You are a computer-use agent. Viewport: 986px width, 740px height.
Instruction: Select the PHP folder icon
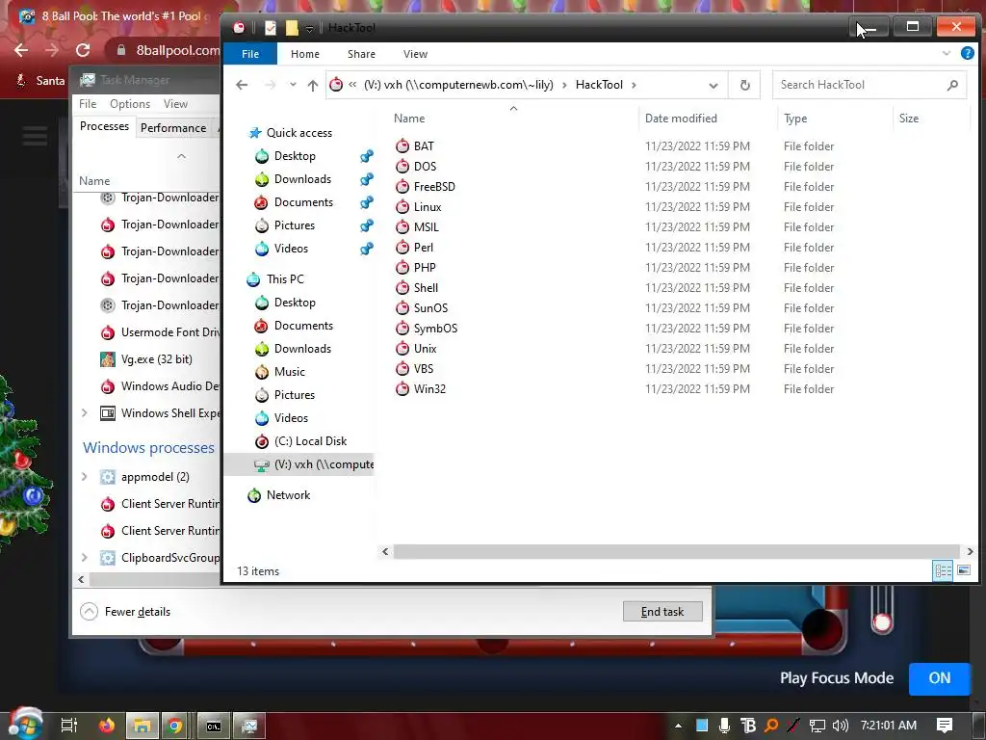pyautogui.click(x=402, y=268)
